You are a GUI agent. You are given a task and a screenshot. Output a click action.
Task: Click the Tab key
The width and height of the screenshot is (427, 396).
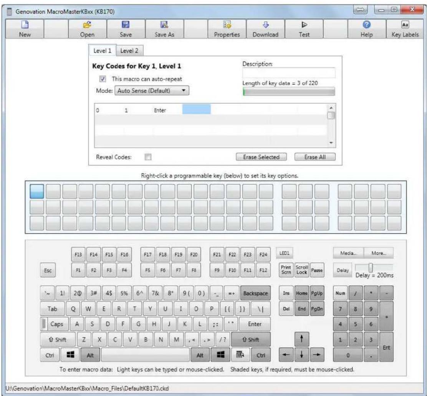52,308
